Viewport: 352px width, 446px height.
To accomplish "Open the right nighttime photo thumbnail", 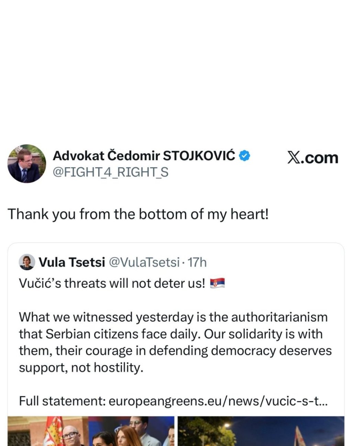I will pyautogui.click(x=261, y=431).
